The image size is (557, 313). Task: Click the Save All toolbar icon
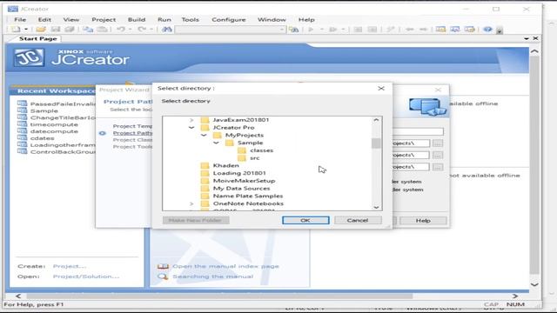click(x=70, y=30)
